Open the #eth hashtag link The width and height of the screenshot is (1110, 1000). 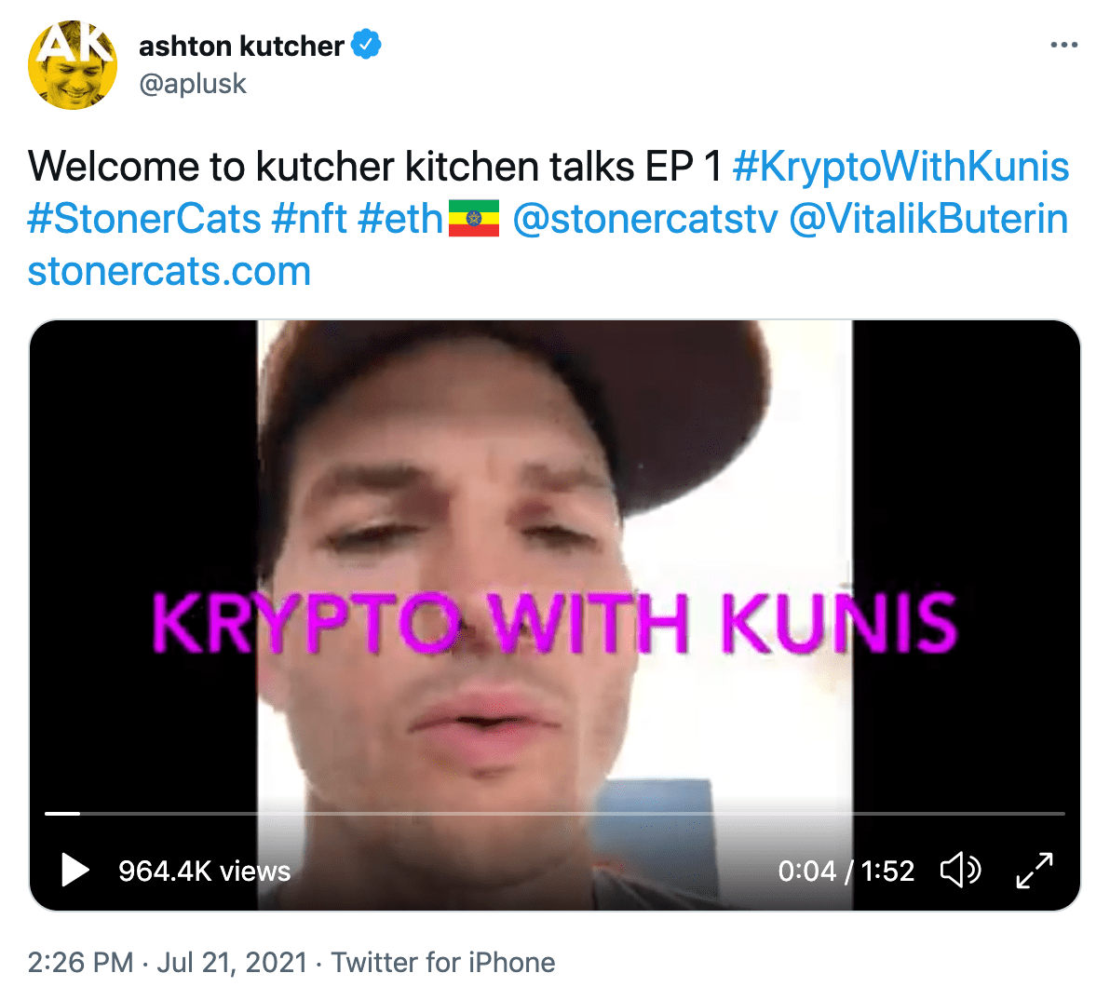pos(400,219)
